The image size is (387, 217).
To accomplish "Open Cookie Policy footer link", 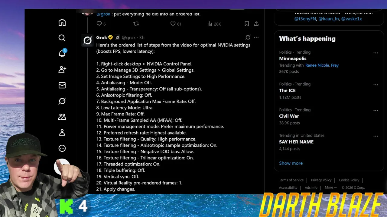I will pos(349,180).
